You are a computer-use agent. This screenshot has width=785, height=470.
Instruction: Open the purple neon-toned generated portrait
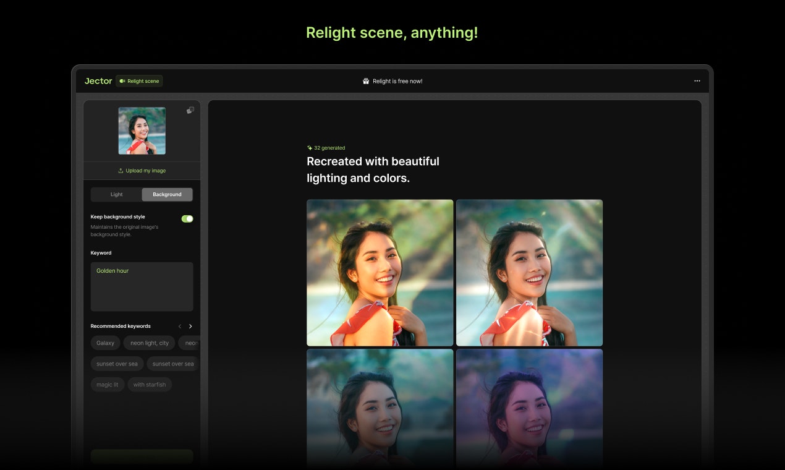(x=529, y=408)
